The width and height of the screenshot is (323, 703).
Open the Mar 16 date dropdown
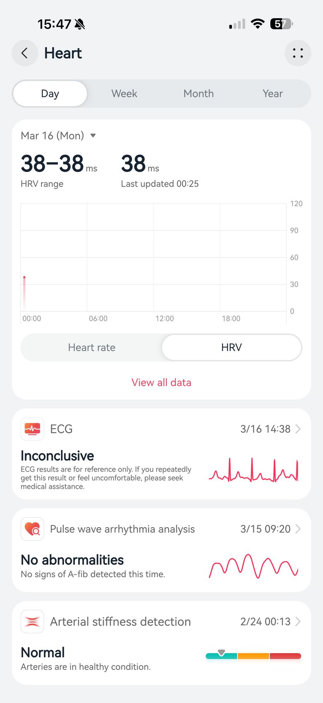[x=93, y=135]
